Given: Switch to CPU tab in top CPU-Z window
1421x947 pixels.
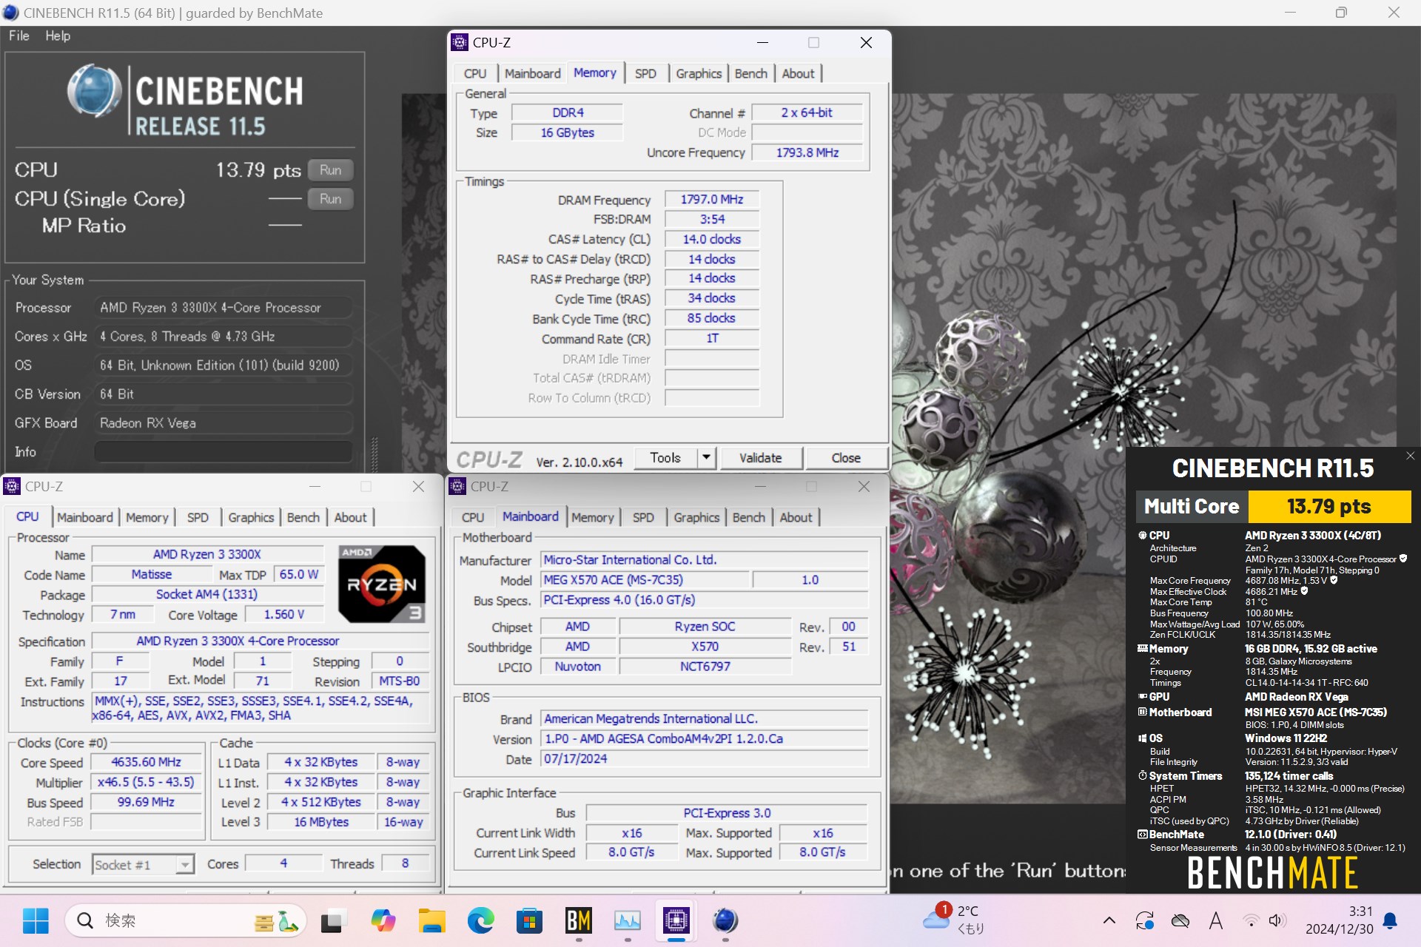Looking at the screenshot, I should pos(475,73).
